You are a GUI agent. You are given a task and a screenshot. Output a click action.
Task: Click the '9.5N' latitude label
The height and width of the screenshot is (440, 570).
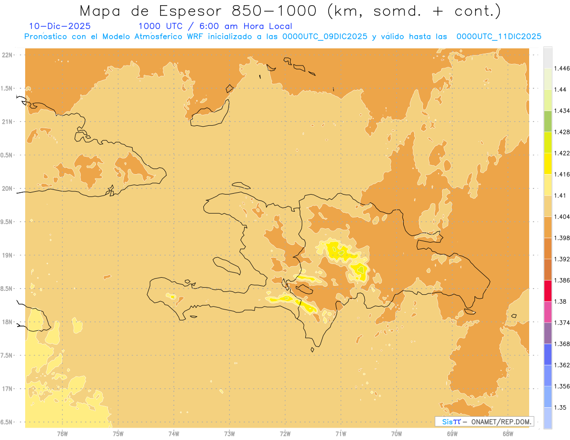point(7,222)
